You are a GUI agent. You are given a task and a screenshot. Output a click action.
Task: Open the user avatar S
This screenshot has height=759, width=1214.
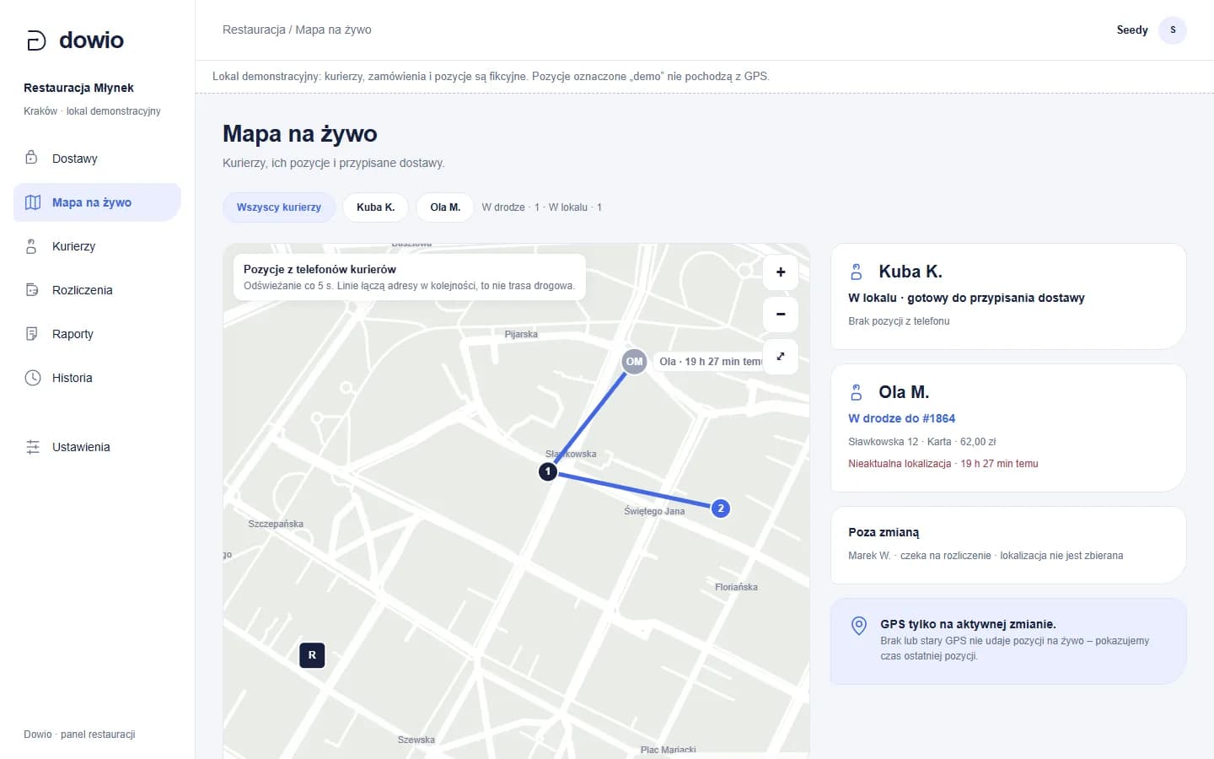pyautogui.click(x=1173, y=30)
